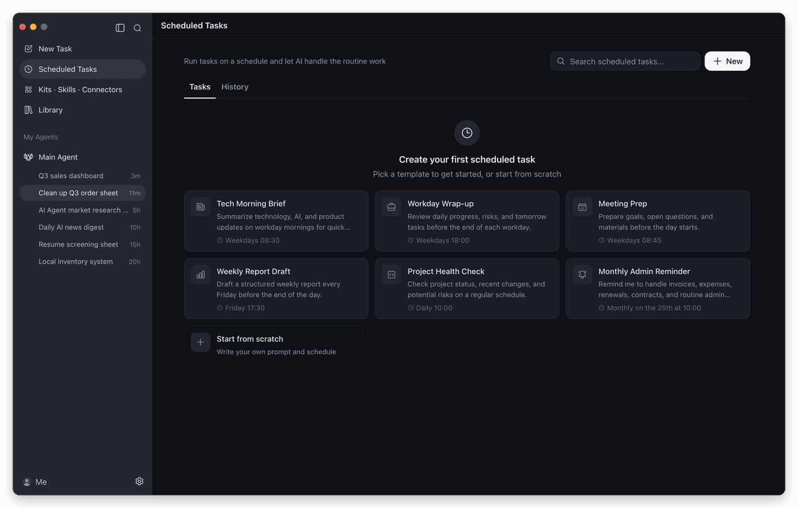Choose the Project Health Check template title
Viewport: 798px width, 508px height.
click(446, 272)
